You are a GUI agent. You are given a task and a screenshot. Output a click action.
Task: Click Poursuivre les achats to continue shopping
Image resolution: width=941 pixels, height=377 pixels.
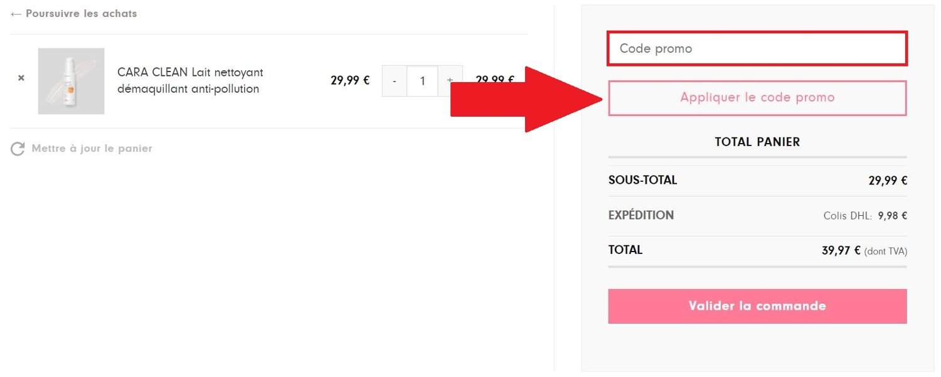pyautogui.click(x=80, y=13)
